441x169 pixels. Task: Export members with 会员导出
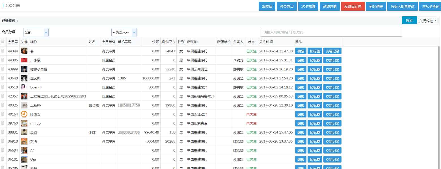[287, 6]
